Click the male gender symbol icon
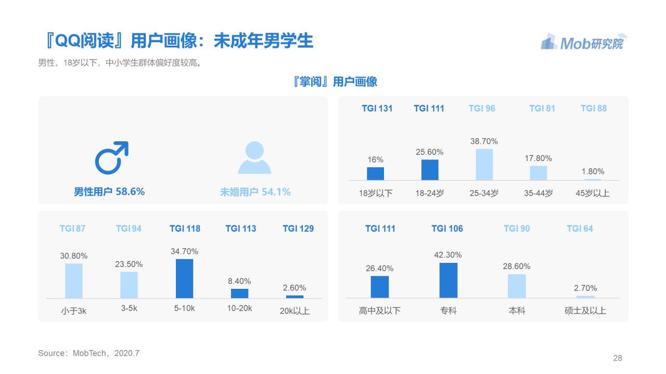666x374 pixels. click(x=111, y=158)
